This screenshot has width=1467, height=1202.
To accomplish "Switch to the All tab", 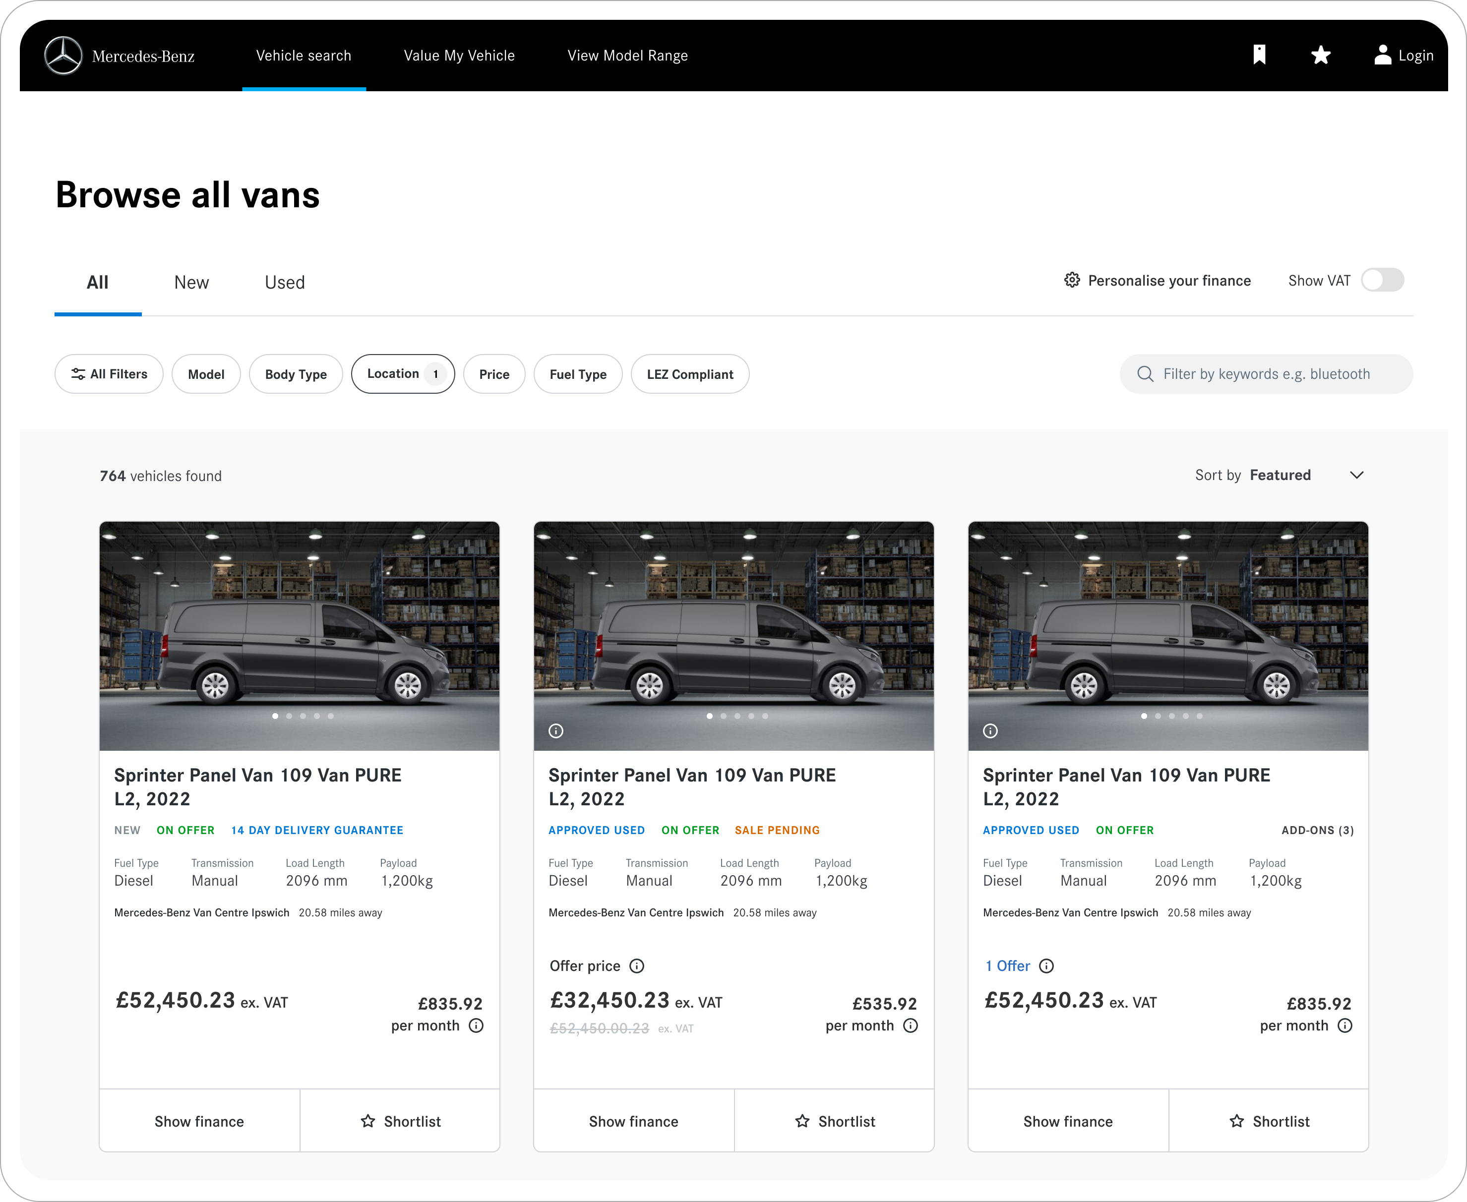I will [x=98, y=283].
